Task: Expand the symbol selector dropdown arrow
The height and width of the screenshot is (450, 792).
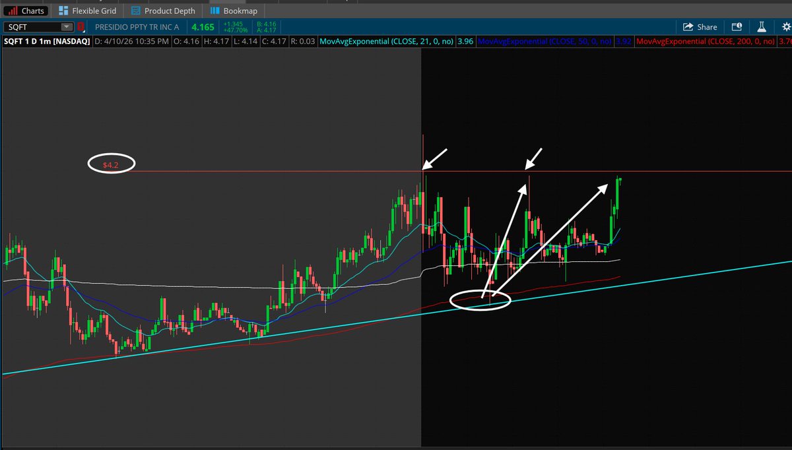Action: [x=67, y=27]
